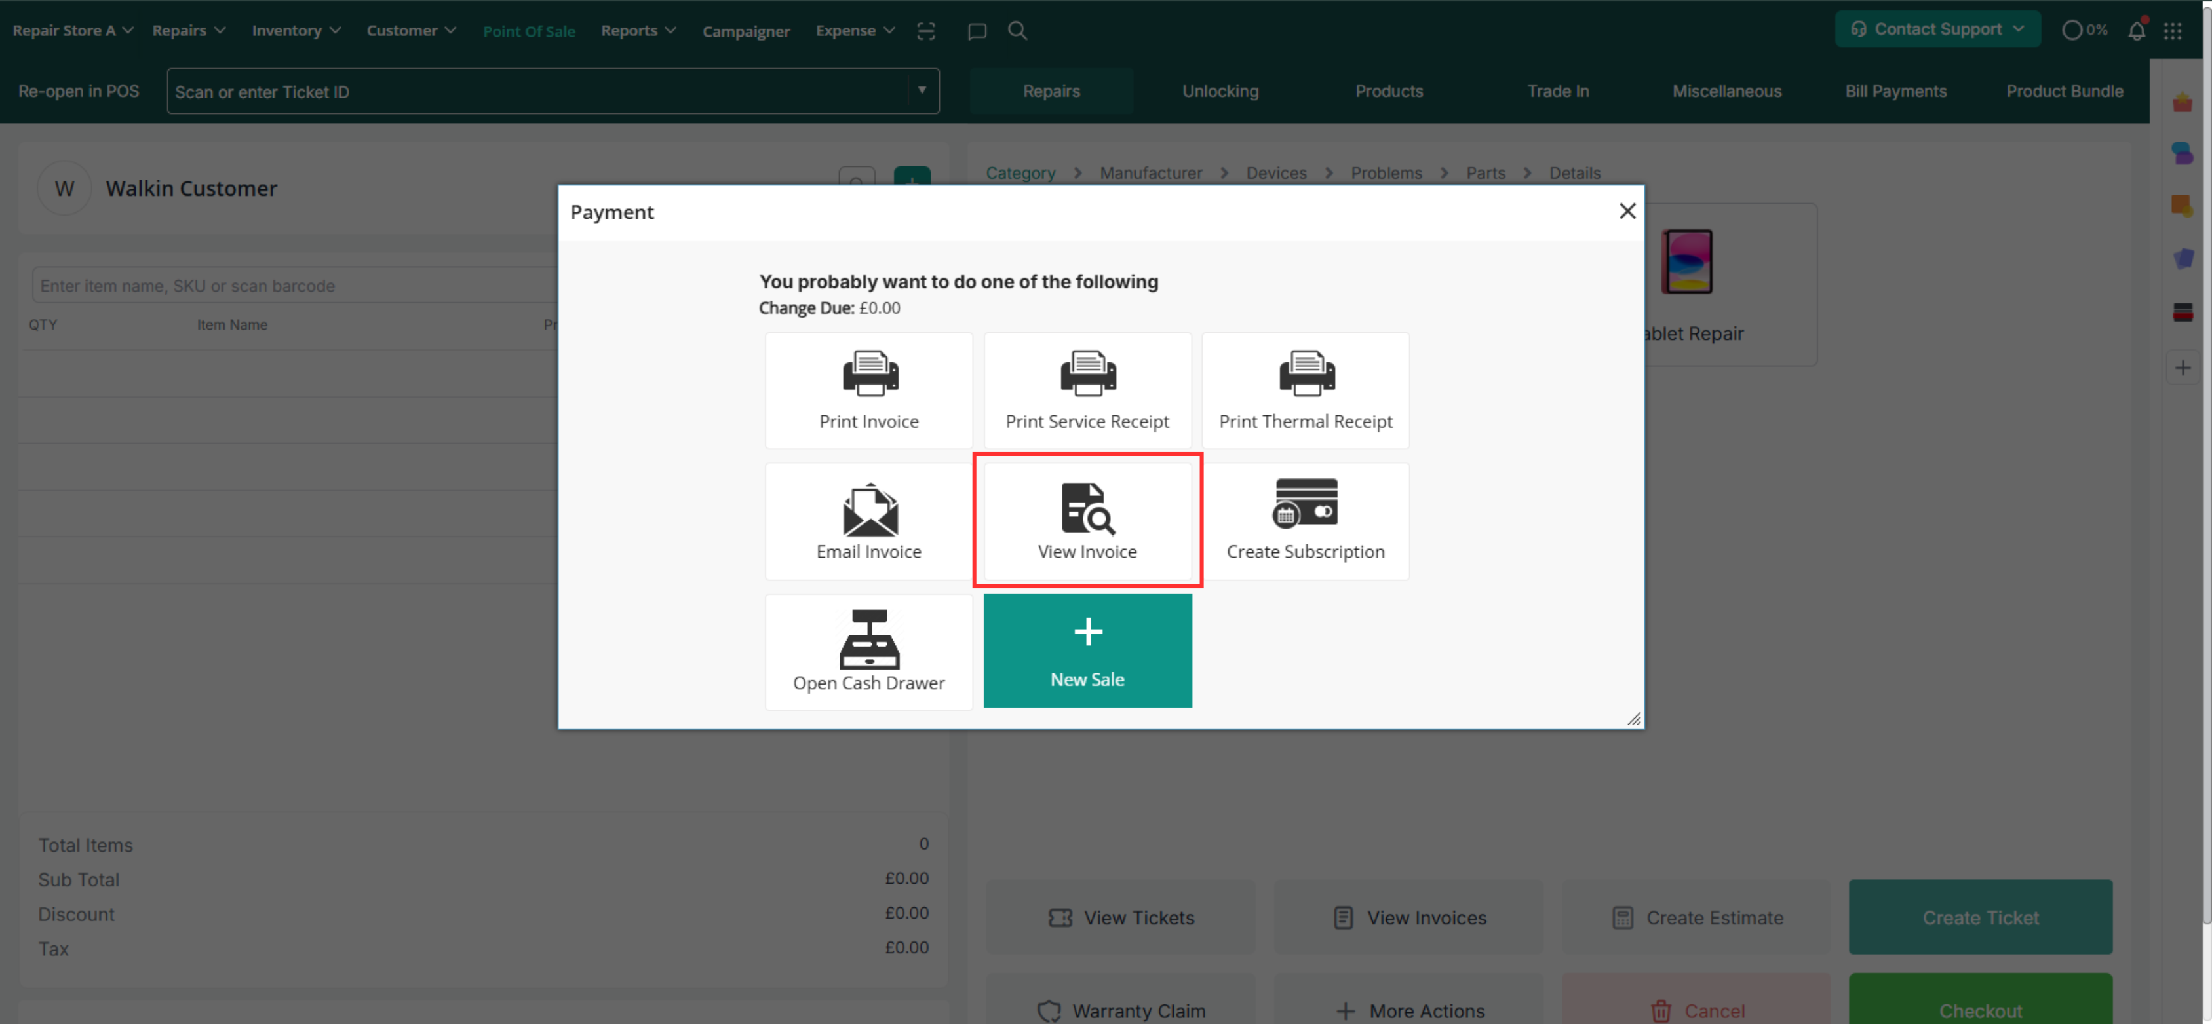Click Re-open in POS

pyautogui.click(x=78, y=91)
